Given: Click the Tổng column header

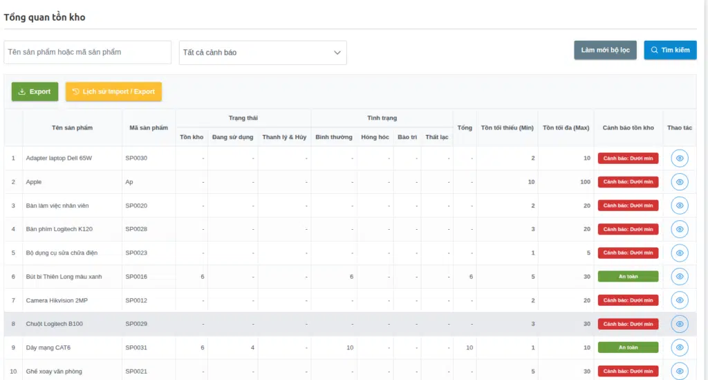Looking at the screenshot, I should click(x=465, y=128).
